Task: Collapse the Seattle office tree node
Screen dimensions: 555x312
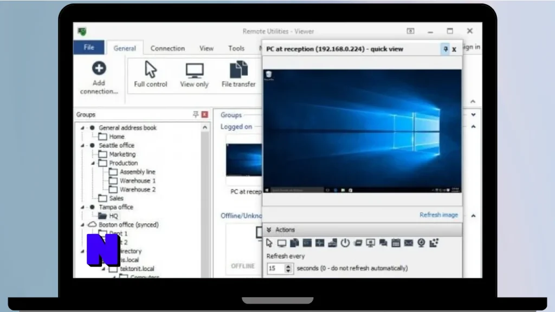Action: pyautogui.click(x=82, y=145)
